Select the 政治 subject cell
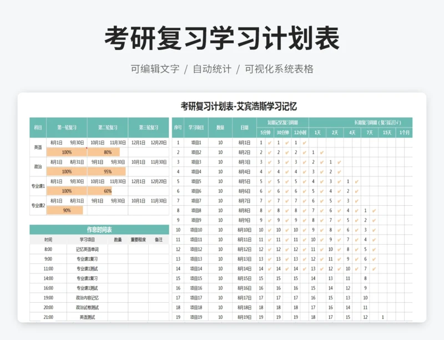 (38, 167)
